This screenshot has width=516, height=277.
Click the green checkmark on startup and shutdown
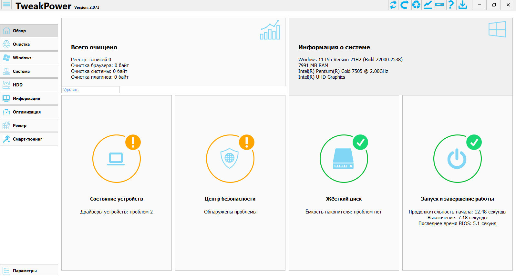[x=474, y=142]
